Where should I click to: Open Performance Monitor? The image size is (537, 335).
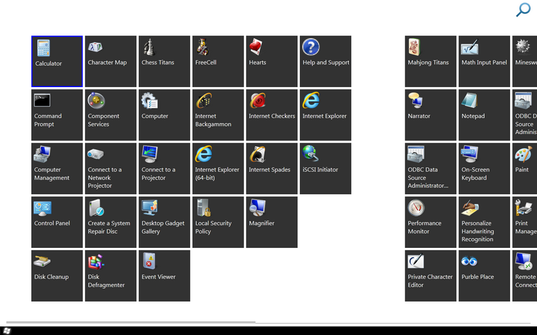pyautogui.click(x=431, y=222)
